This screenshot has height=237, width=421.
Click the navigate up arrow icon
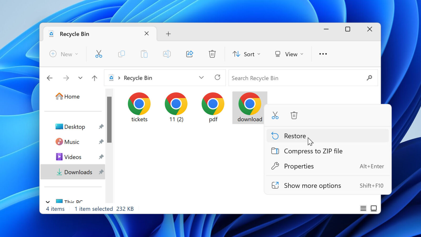click(x=94, y=78)
